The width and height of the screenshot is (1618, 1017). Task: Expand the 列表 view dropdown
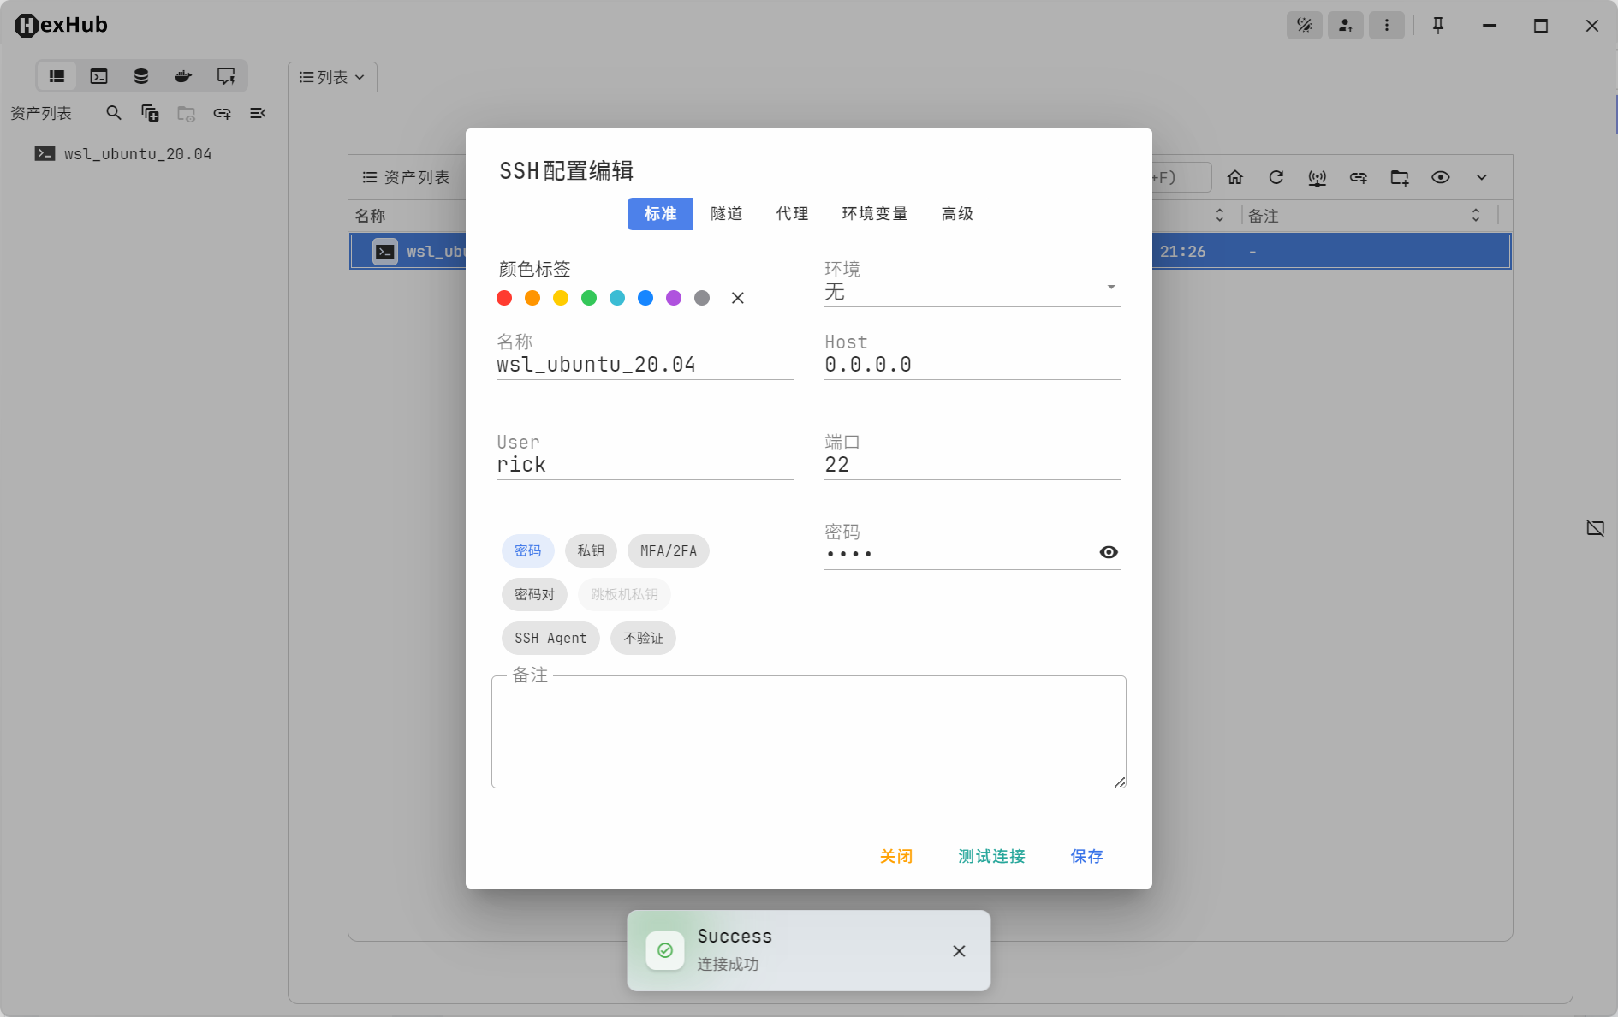click(x=332, y=77)
